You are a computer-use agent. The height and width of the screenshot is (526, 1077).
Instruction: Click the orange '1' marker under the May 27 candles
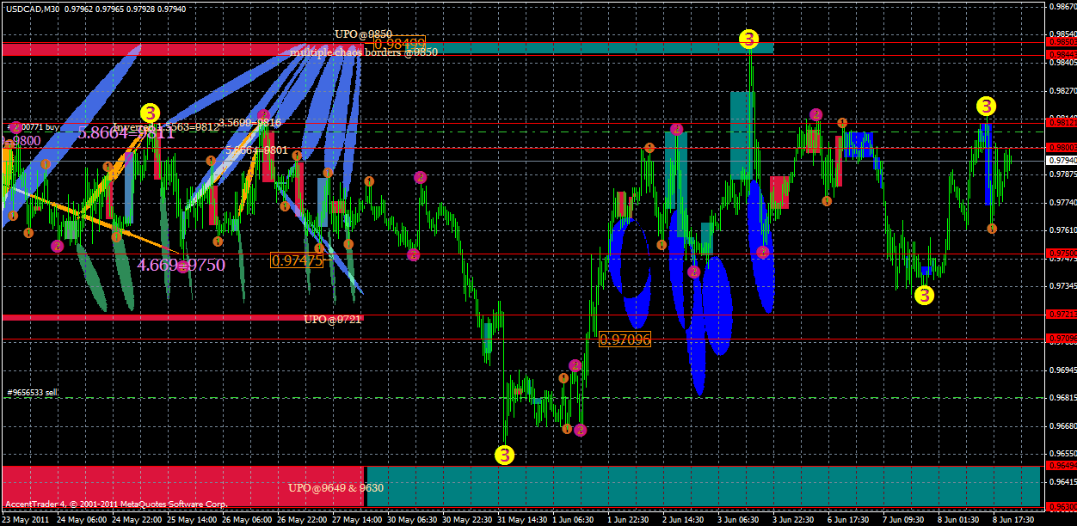click(x=349, y=244)
